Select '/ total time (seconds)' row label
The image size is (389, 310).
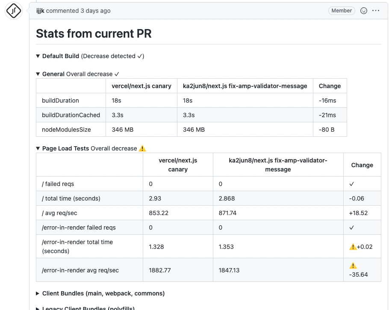click(71, 198)
